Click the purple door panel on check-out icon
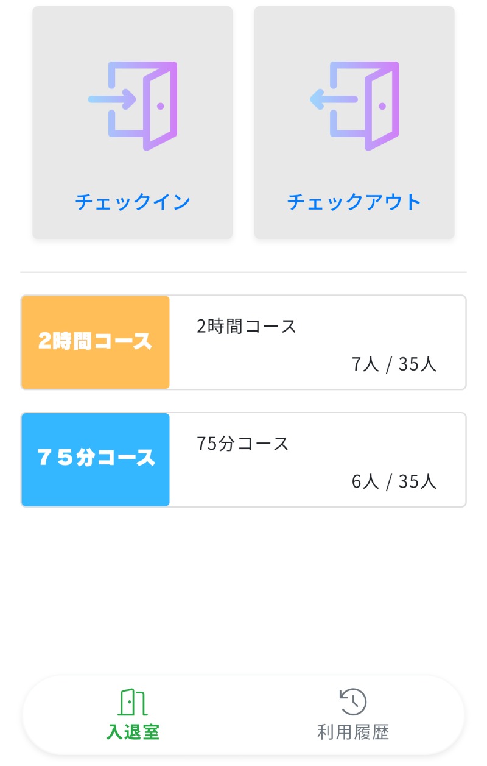 (382, 107)
